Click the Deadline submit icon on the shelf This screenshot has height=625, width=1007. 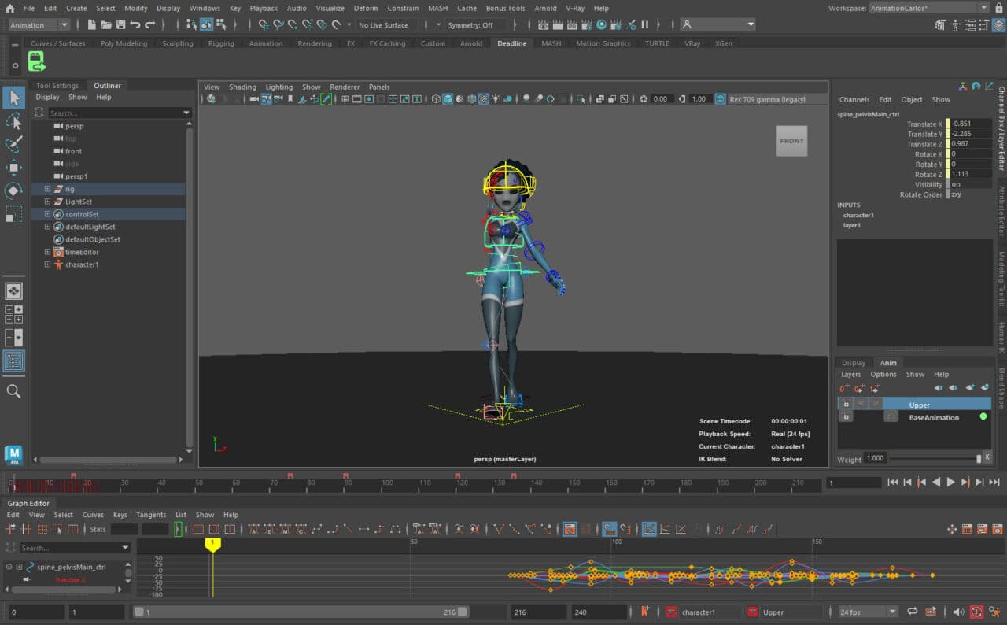37,61
